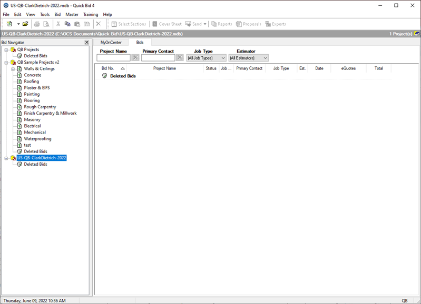Click the Delete X toolbar icon

pos(99,24)
